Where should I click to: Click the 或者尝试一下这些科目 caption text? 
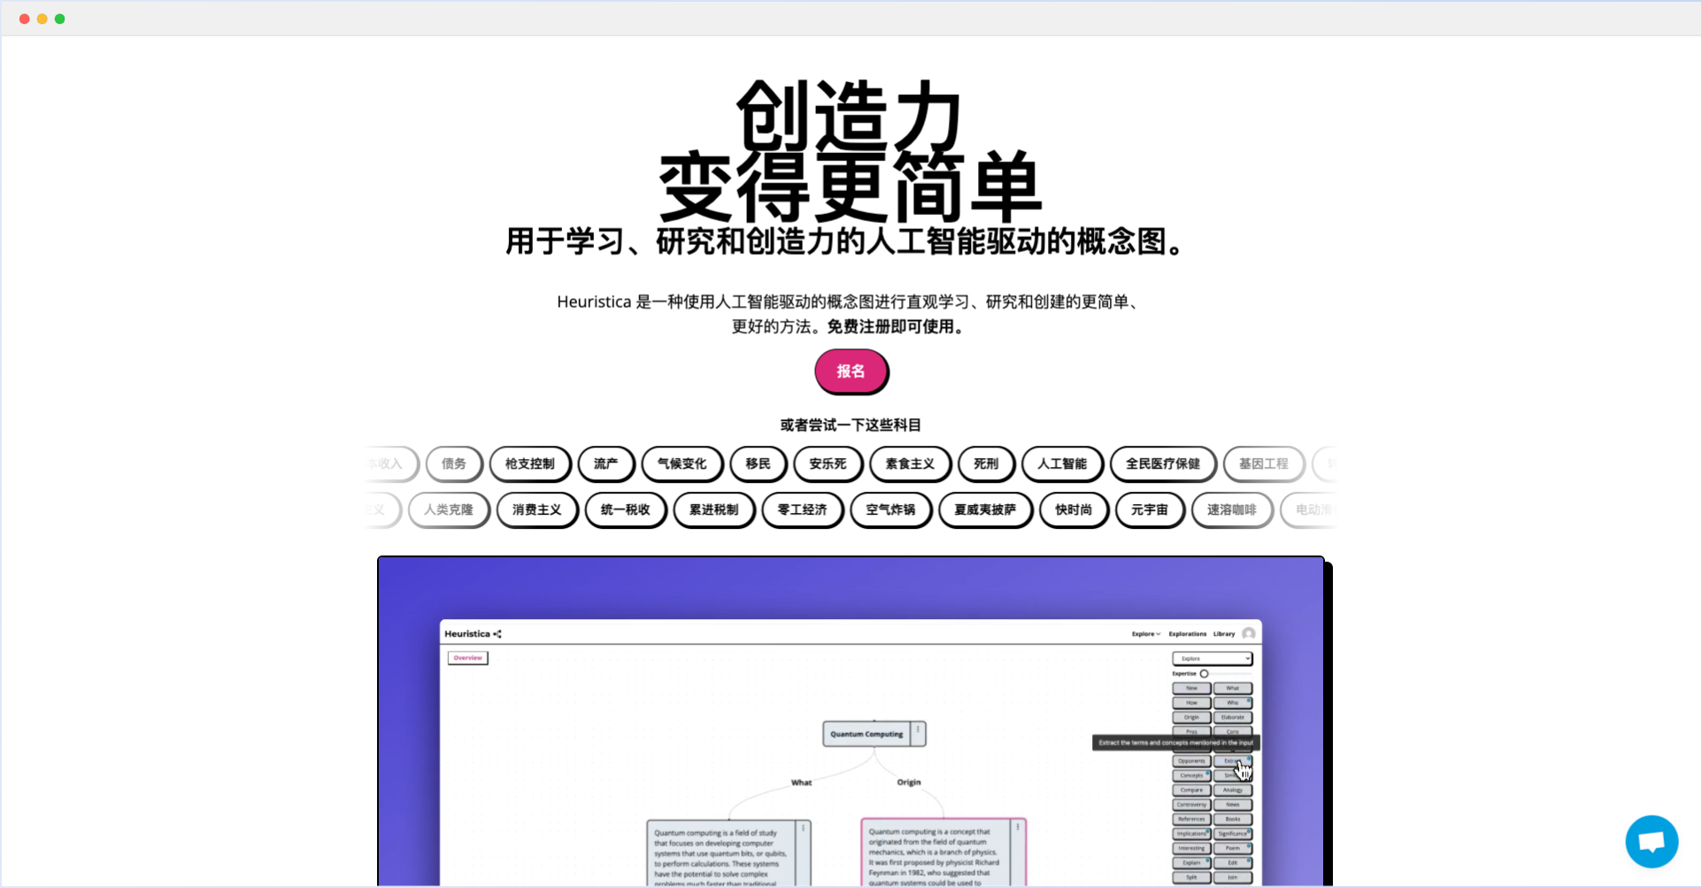[x=851, y=425]
